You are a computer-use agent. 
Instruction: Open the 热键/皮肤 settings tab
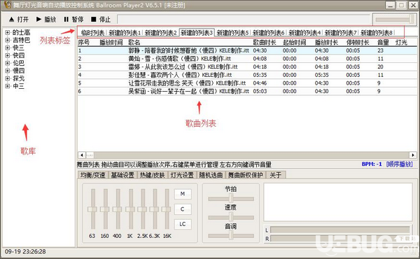(152, 175)
